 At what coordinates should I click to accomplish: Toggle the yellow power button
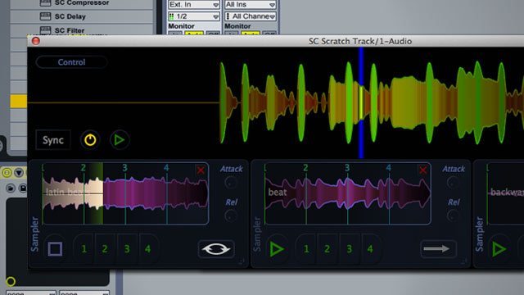[90, 140]
